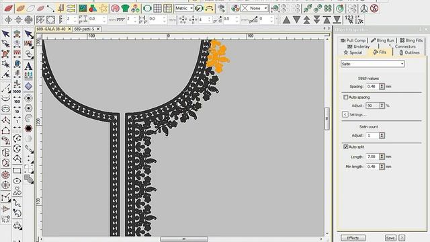The image size is (430, 242).
Task: Pick the green t-shirt product icon
Action: 125,8
